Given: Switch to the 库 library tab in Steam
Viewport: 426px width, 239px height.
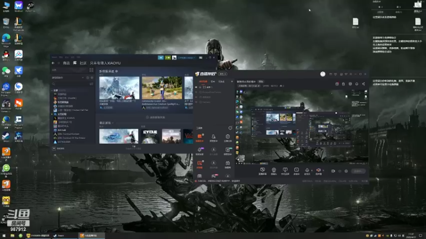Looking at the screenshot, I should 75,63.
